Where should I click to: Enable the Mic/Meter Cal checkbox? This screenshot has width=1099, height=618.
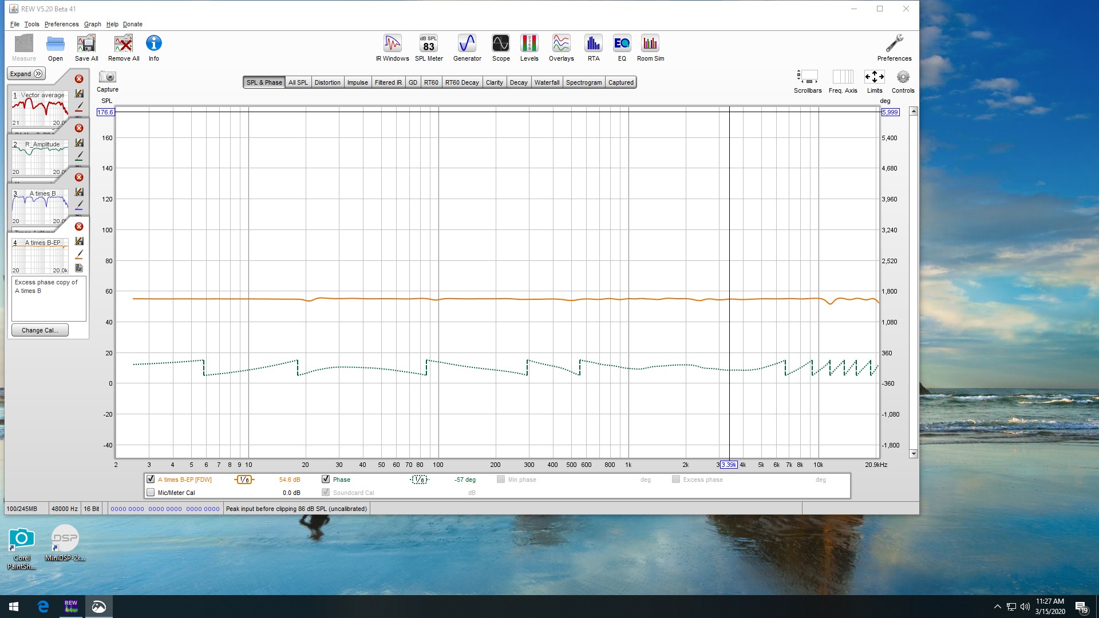151,493
